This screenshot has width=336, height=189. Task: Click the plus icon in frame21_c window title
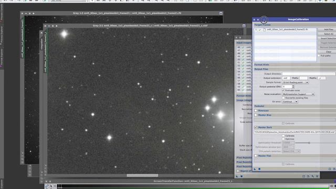(57, 26)
